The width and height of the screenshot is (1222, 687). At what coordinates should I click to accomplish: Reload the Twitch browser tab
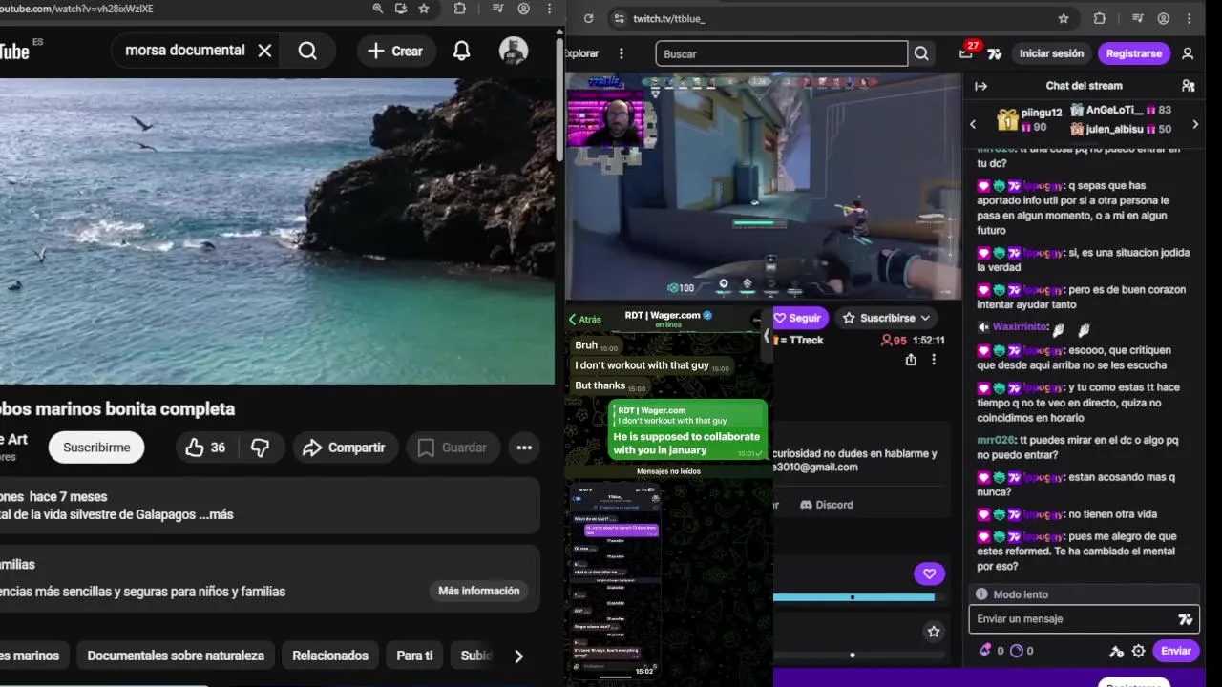pyautogui.click(x=588, y=18)
